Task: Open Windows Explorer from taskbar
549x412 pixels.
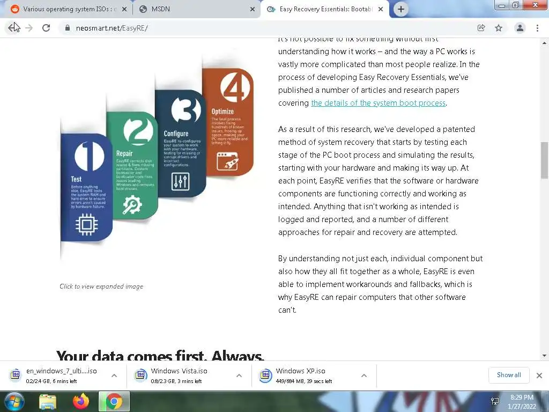Action: click(48, 401)
